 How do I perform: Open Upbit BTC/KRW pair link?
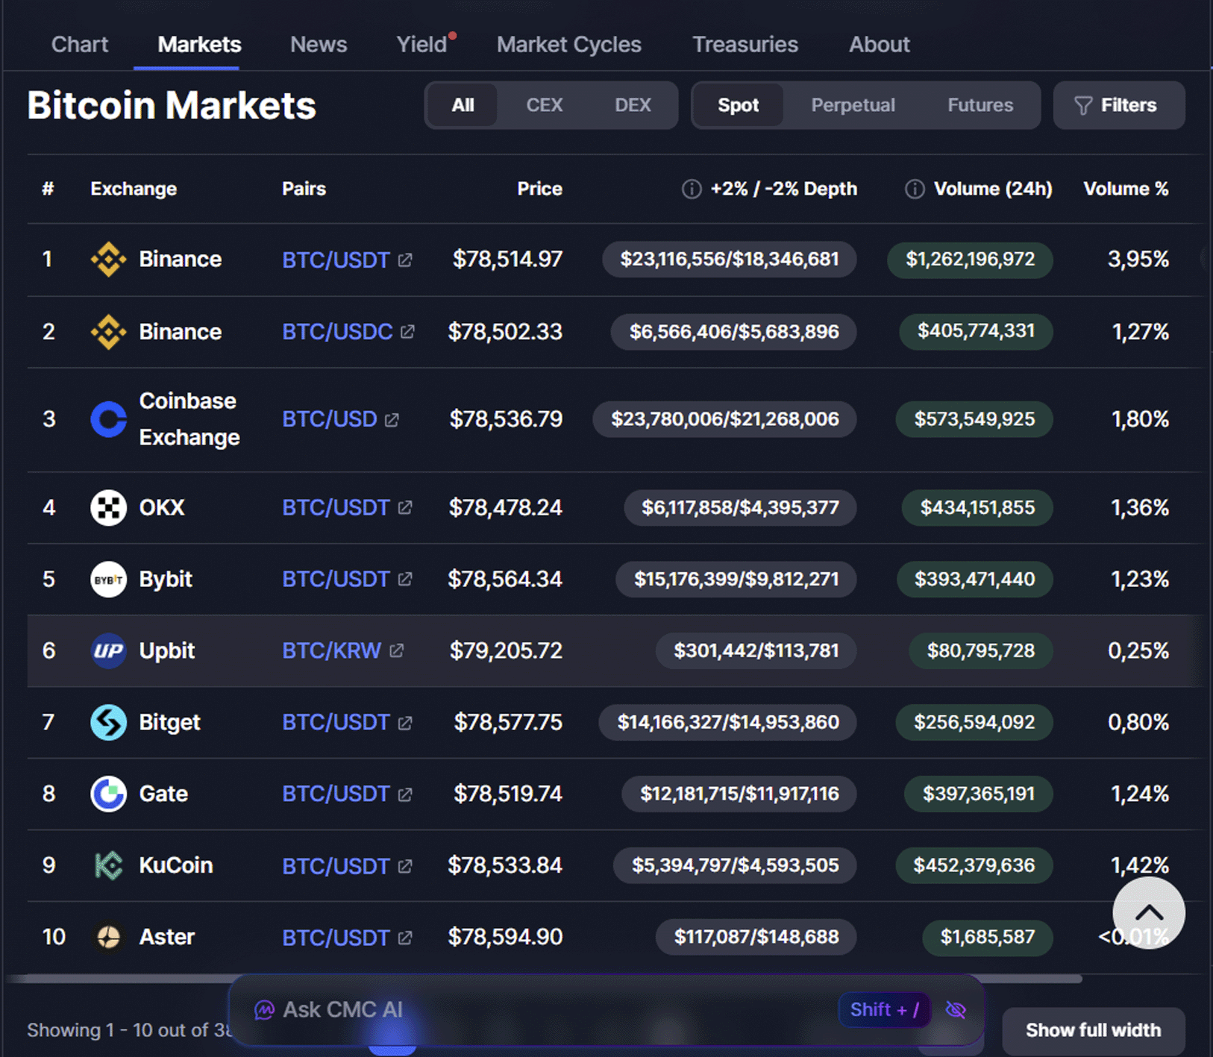[x=332, y=650]
